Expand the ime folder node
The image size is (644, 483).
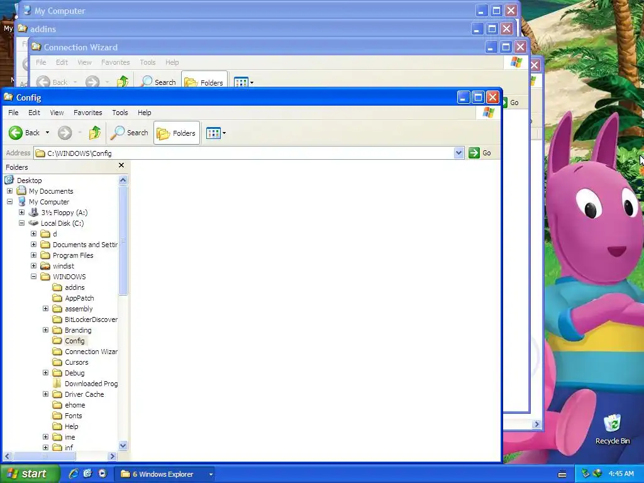click(x=45, y=436)
